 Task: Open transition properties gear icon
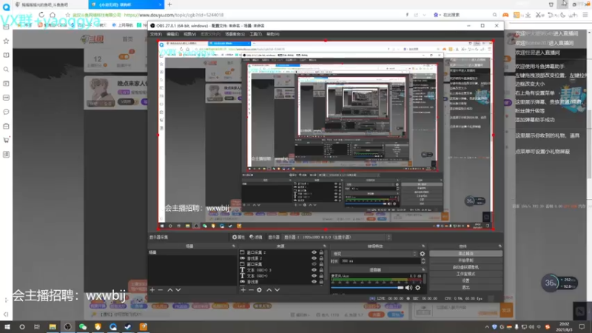click(x=422, y=254)
